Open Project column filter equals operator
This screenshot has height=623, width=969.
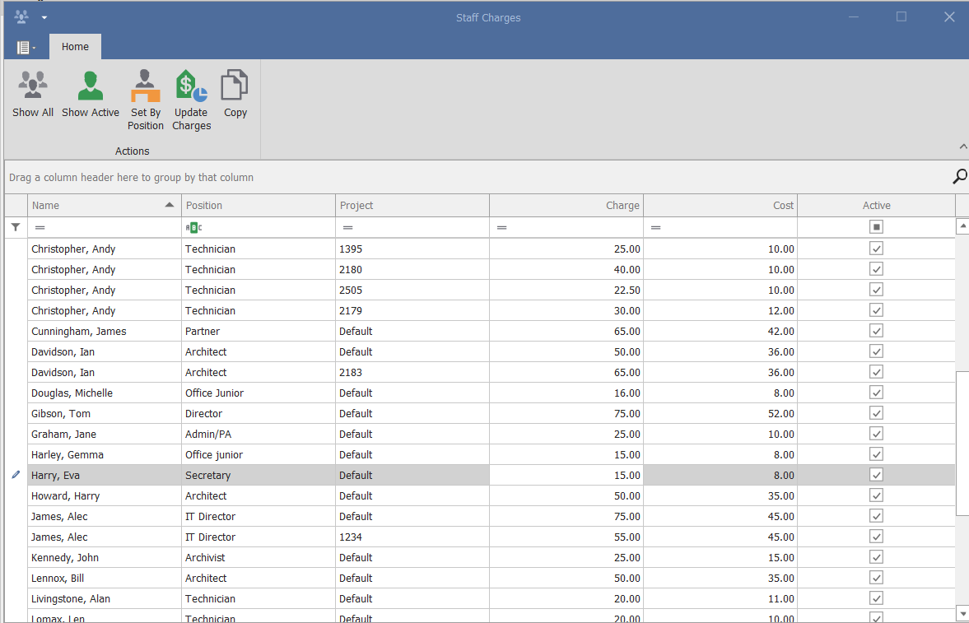tap(348, 227)
